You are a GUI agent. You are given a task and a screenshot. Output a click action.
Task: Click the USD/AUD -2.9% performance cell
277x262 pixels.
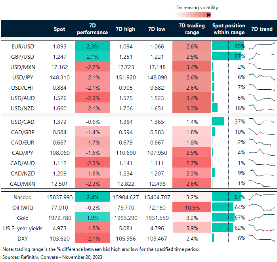pyautogui.click(x=92, y=97)
